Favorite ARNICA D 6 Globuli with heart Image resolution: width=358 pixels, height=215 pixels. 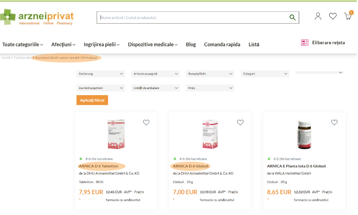point(240,123)
